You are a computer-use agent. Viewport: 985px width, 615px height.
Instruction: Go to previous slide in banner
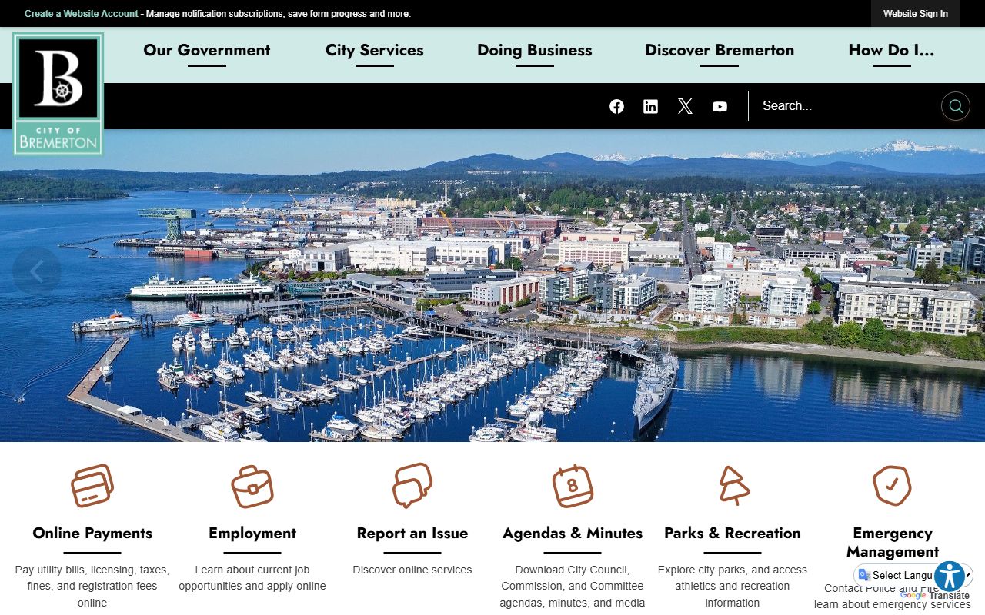(x=36, y=271)
